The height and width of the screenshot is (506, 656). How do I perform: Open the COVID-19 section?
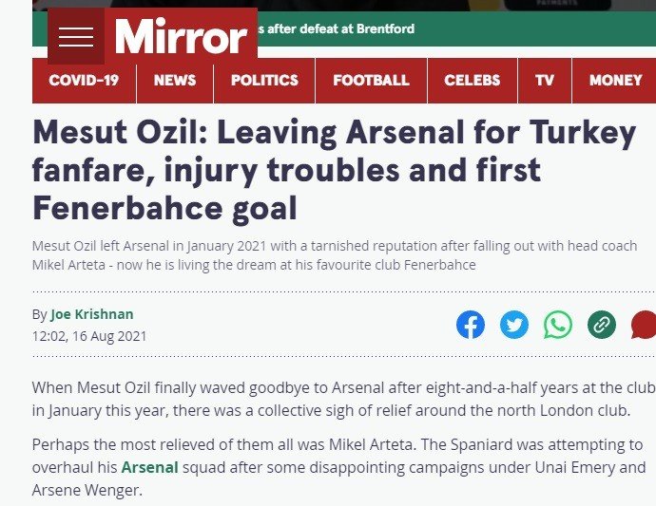click(84, 81)
